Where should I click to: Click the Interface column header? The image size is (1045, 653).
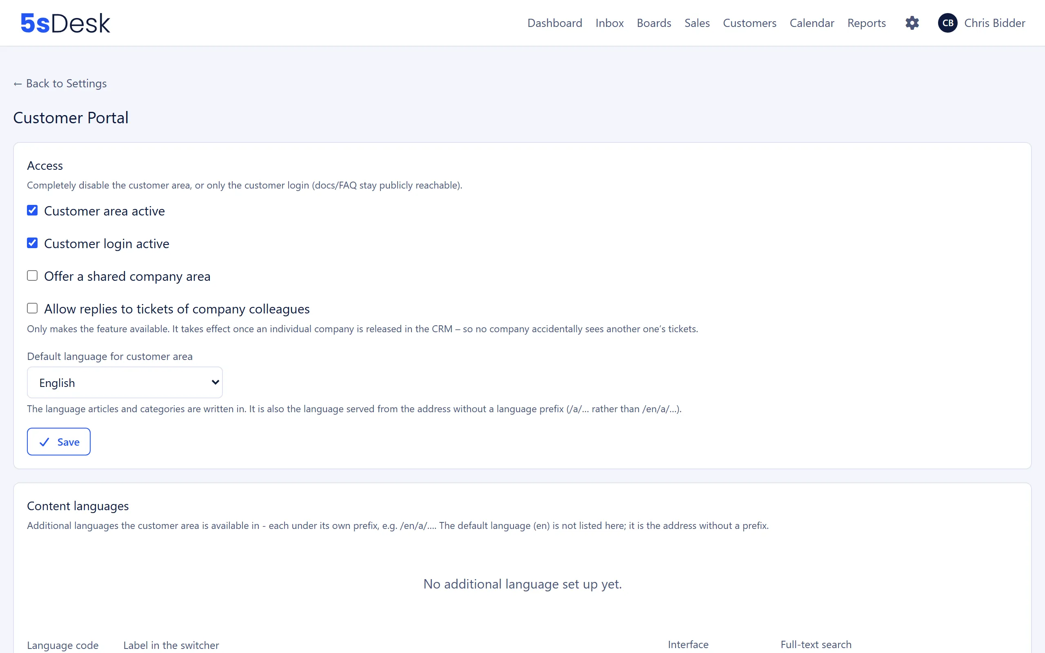pyautogui.click(x=688, y=645)
